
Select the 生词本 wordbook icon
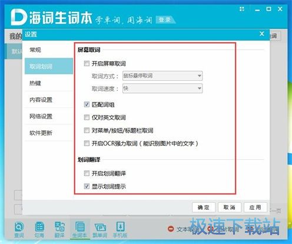79,229
